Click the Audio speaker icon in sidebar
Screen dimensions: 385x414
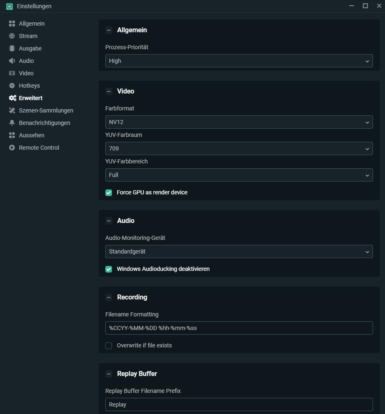click(12, 61)
